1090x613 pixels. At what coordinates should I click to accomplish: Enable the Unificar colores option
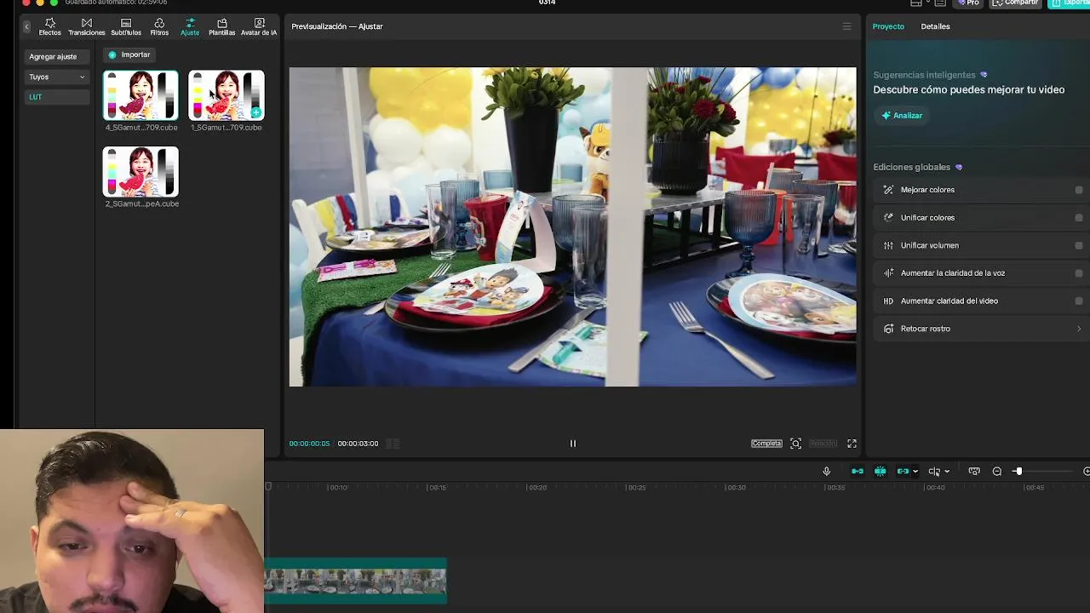[1079, 218]
